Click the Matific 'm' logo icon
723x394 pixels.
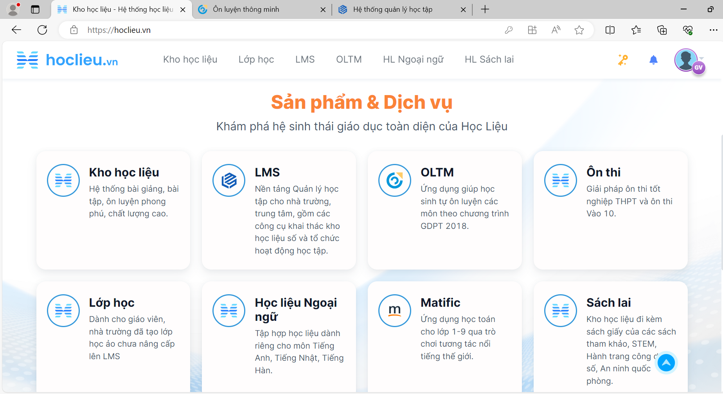pyautogui.click(x=395, y=311)
